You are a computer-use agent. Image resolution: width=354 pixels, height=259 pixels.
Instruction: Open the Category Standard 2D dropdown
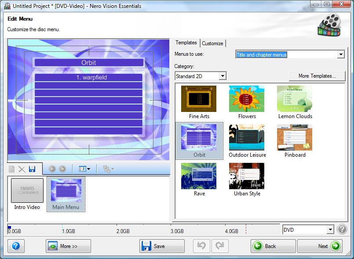tap(223, 76)
